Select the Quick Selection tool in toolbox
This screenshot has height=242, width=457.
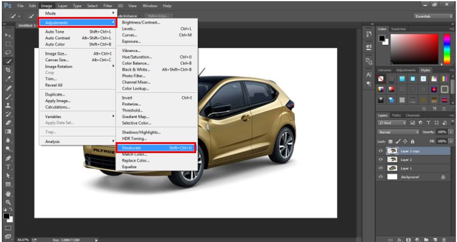(8, 62)
